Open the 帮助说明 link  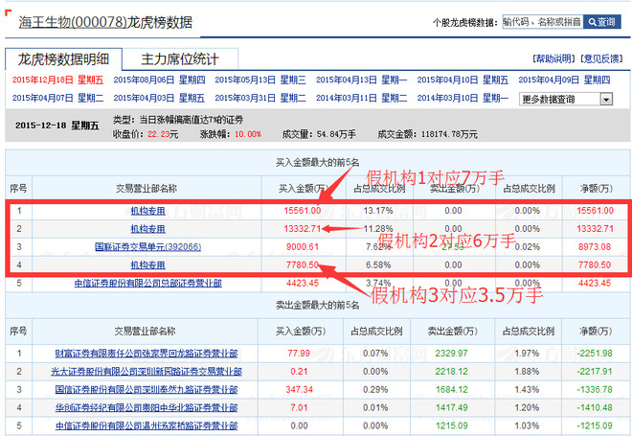(x=554, y=58)
